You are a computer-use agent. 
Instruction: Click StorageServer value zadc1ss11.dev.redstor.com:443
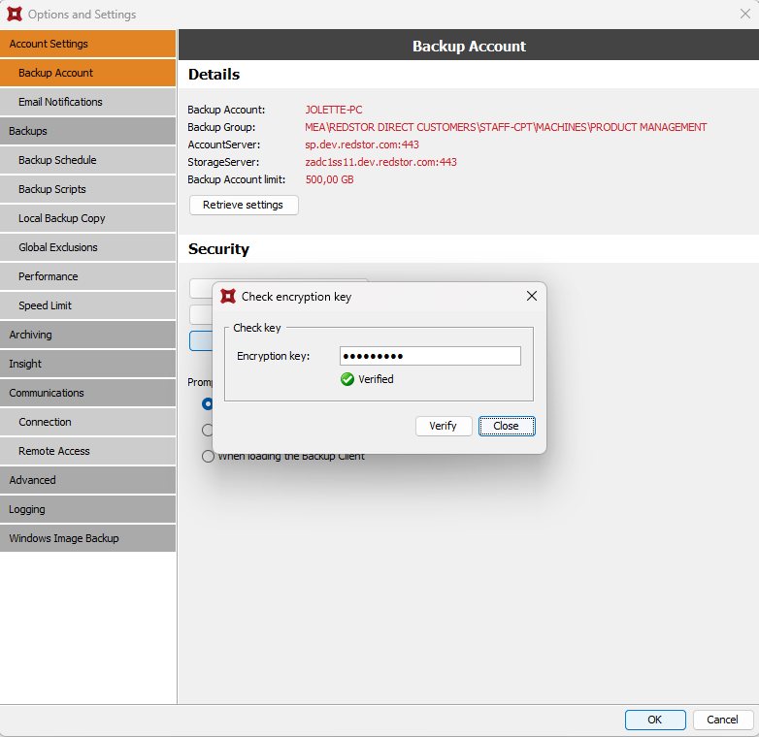click(380, 162)
